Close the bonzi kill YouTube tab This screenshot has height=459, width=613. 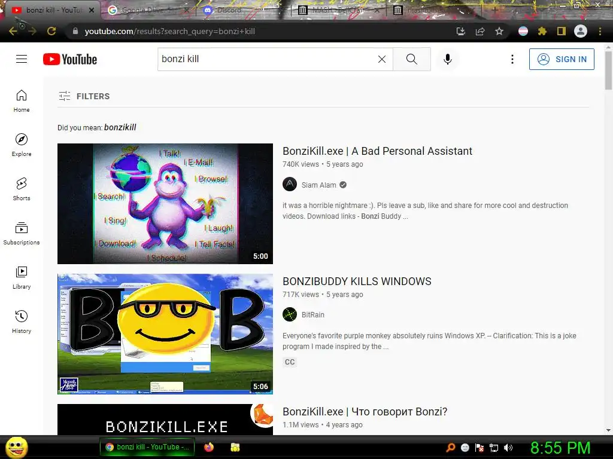(x=92, y=10)
